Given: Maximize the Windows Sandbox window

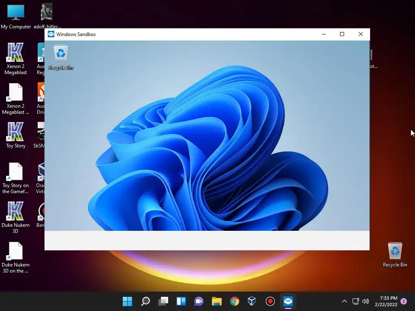Looking at the screenshot, I should pos(342,34).
